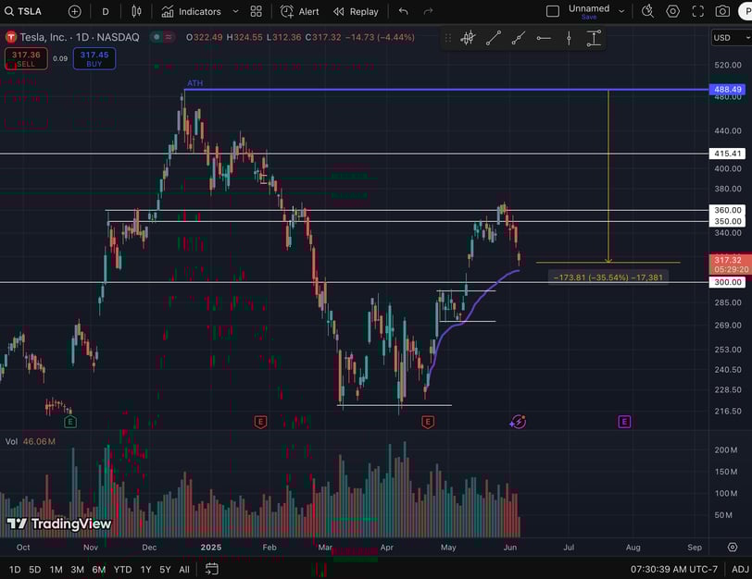Click the 317.45 BUY button

tap(94, 58)
